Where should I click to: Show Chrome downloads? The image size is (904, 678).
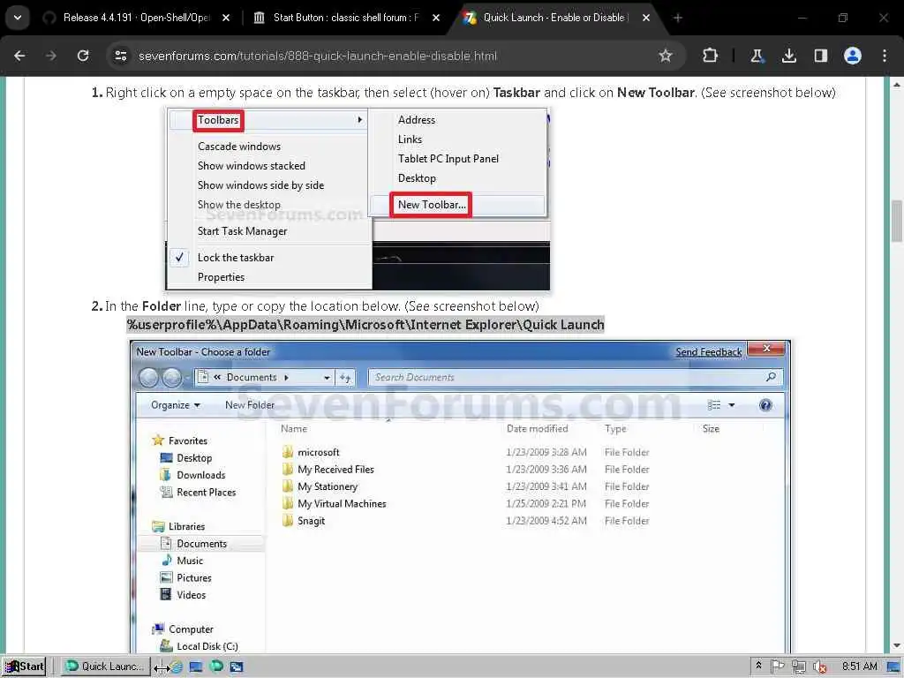788,56
